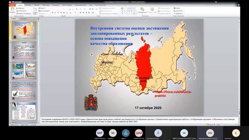The height and width of the screenshot is (140, 249).
Task: Open the Layout (Макет) dropdown
Action: pyautogui.click(x=42, y=8)
